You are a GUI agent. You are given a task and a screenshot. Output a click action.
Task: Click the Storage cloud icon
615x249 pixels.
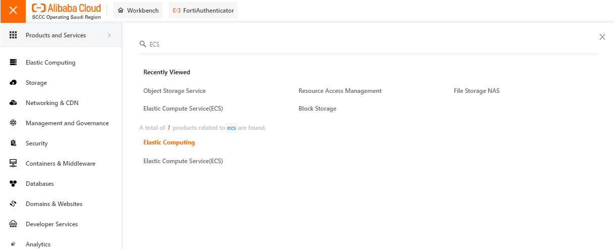[x=14, y=83]
